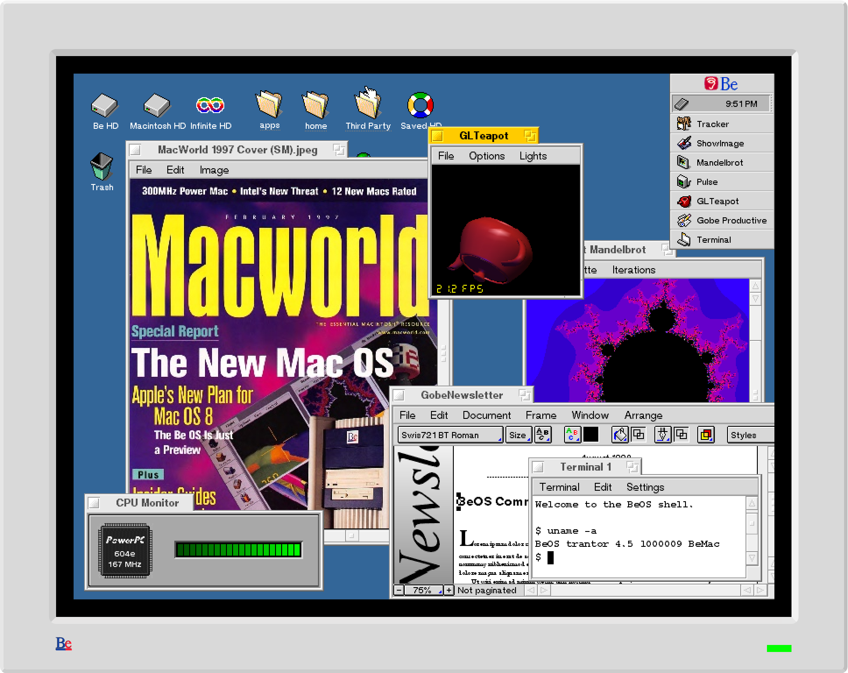848x673 pixels.
Task: Open Iterations menu in Mandelbrot window
Action: pyautogui.click(x=634, y=270)
